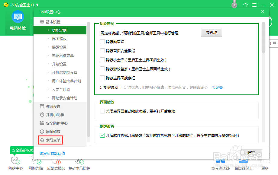278x175 pixels.
Task: Click the clock icon beside 开机小助手
Action: point(42,115)
